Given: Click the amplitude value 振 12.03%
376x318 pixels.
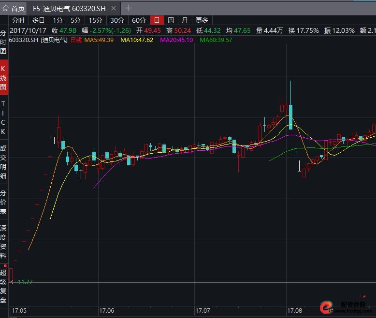Looking at the screenshot, I should (339, 30).
